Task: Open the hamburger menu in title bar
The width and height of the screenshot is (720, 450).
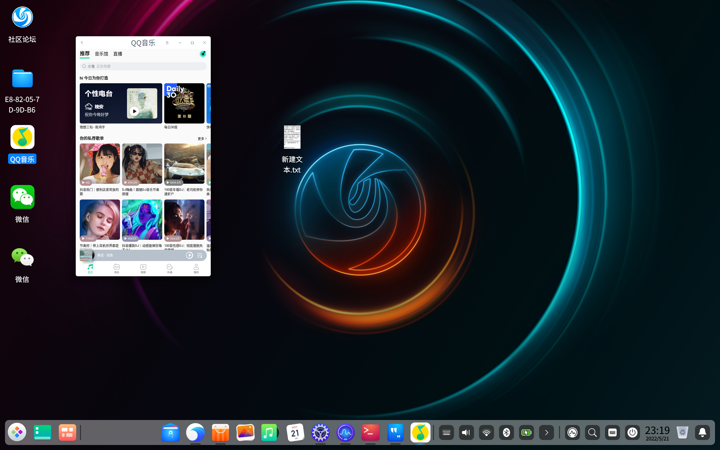Action: (167, 42)
